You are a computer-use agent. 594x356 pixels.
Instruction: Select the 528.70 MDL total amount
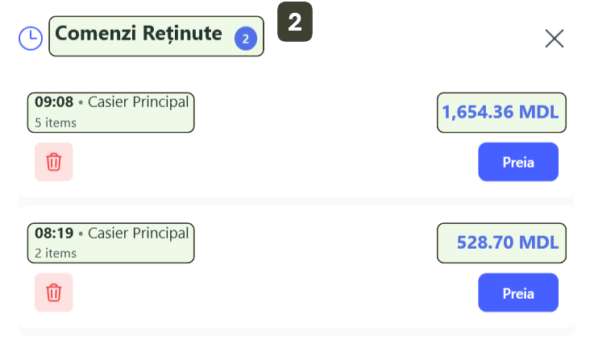pyautogui.click(x=501, y=243)
